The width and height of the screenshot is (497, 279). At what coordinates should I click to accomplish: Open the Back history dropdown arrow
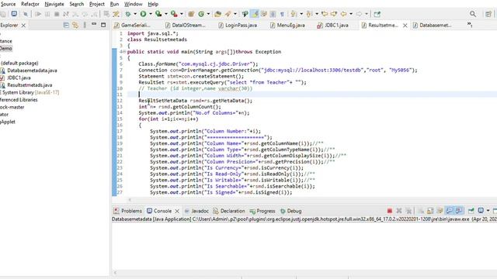click(x=350, y=14)
